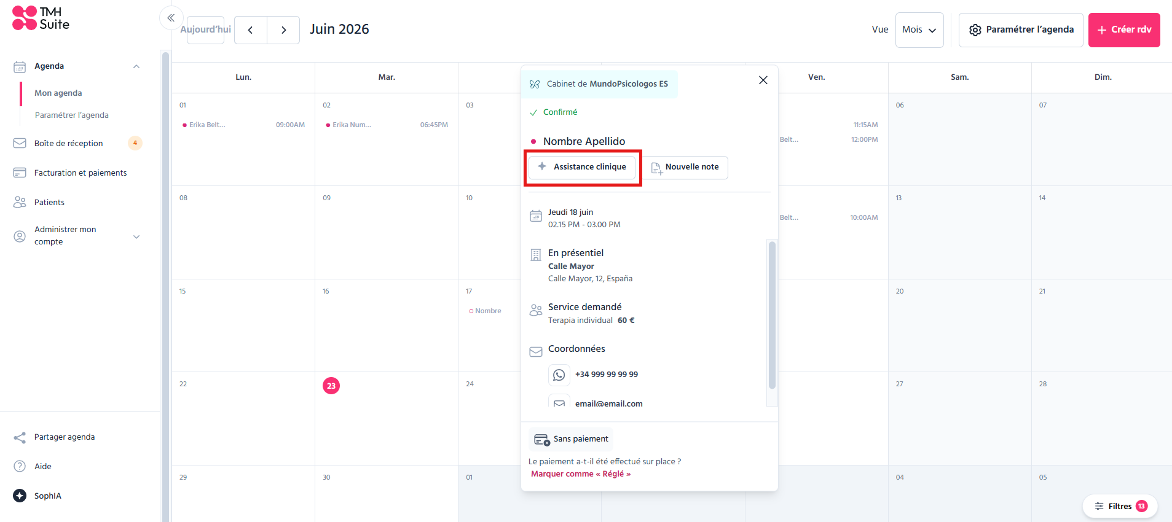This screenshot has height=522, width=1172.
Task: Open Mon agenda in the sidebar
Action: point(58,93)
